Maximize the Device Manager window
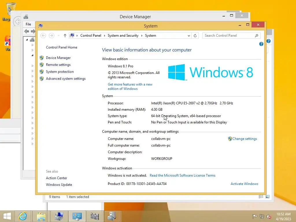 (x=232, y=16)
